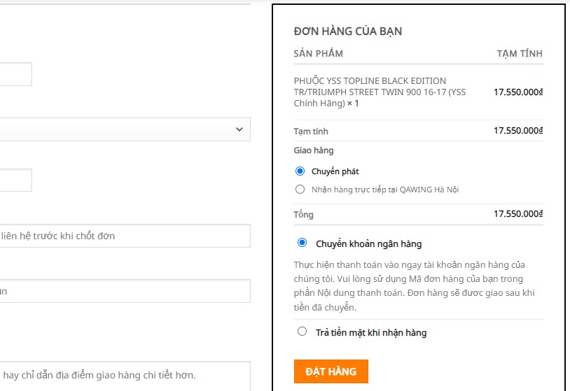Click input field below the 'liên hệ trước' field
The image size is (570, 391).
(125, 291)
